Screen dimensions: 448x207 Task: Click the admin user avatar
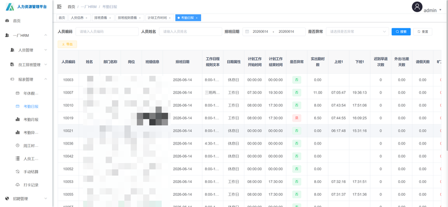417,7
